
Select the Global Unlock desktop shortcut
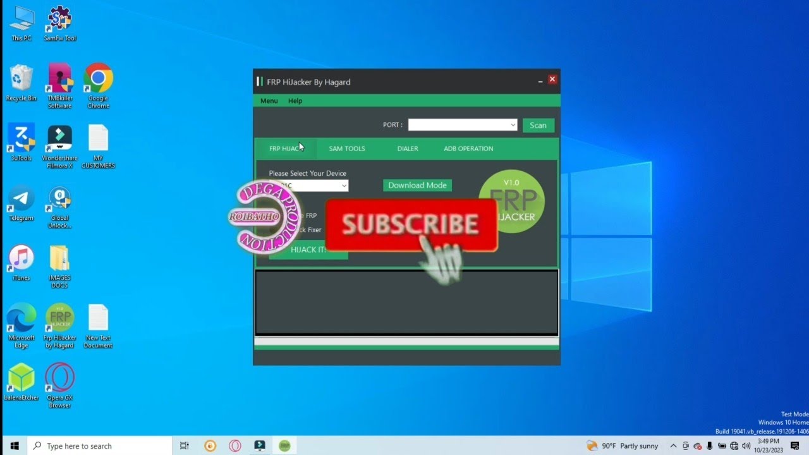click(59, 207)
